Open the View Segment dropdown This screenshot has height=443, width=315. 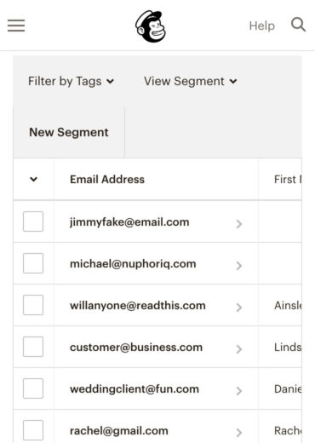pyautogui.click(x=190, y=82)
